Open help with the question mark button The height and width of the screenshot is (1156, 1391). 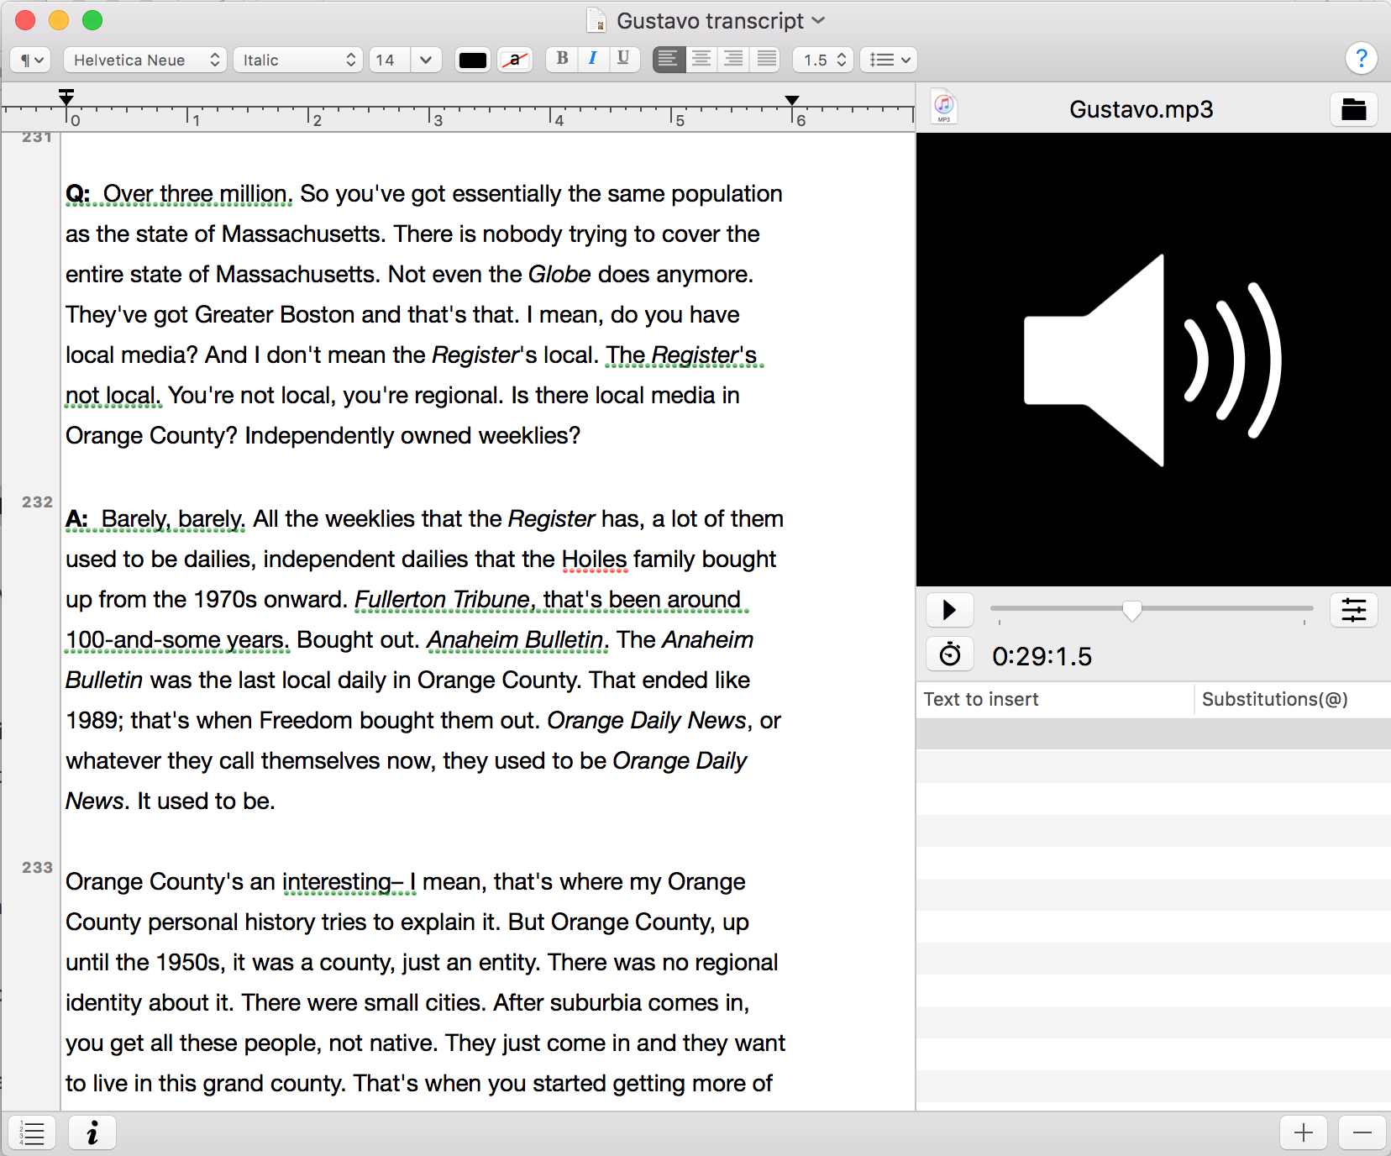(x=1361, y=58)
